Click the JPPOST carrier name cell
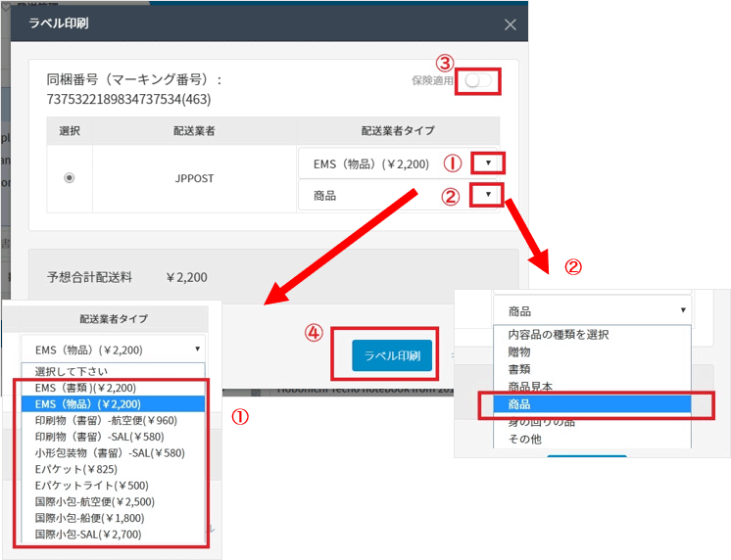The image size is (731, 560). pos(194,178)
